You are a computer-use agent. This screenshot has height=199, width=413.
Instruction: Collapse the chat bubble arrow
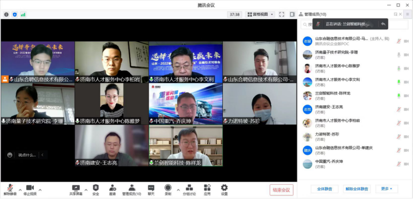43,155
